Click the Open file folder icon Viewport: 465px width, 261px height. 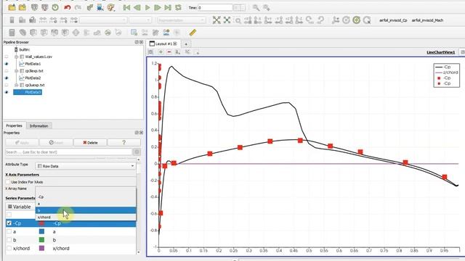pyautogui.click(x=12, y=7)
